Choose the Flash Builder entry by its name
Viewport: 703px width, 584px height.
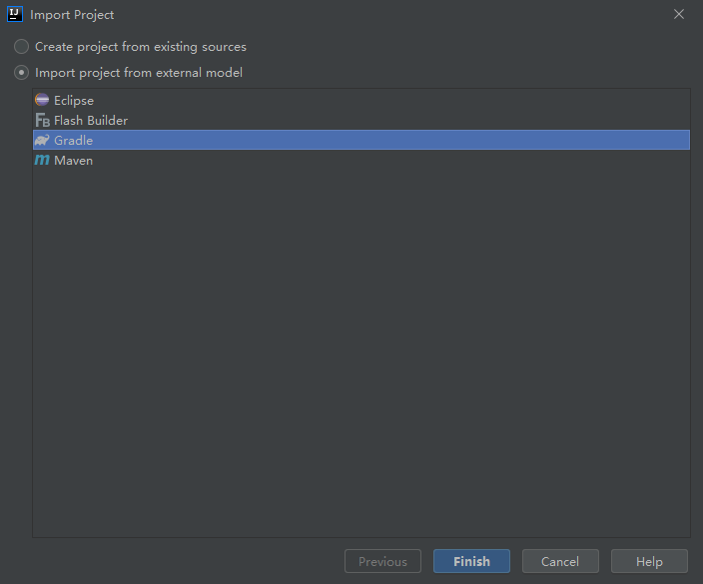91,120
